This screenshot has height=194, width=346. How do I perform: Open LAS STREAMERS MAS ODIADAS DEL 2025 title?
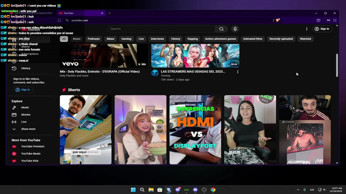193,72
